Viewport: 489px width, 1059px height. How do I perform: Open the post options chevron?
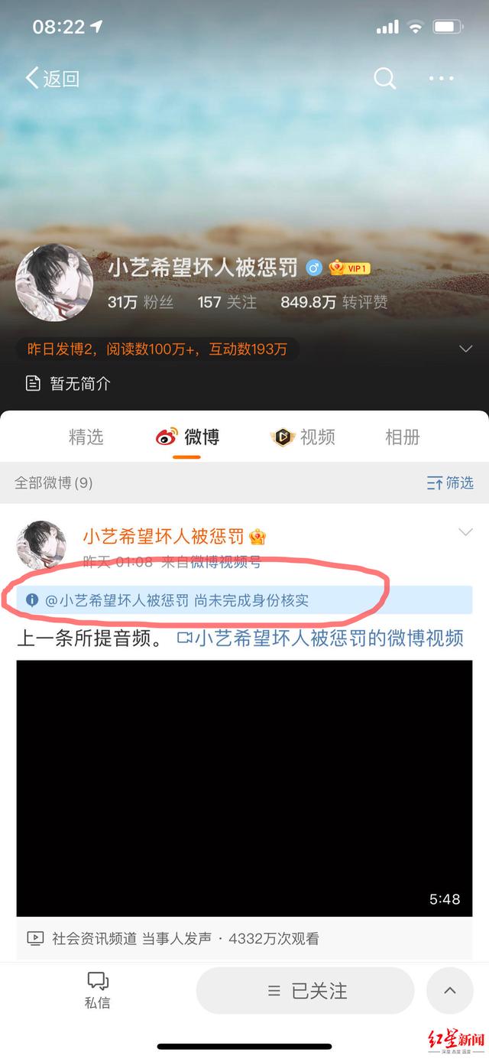465,532
